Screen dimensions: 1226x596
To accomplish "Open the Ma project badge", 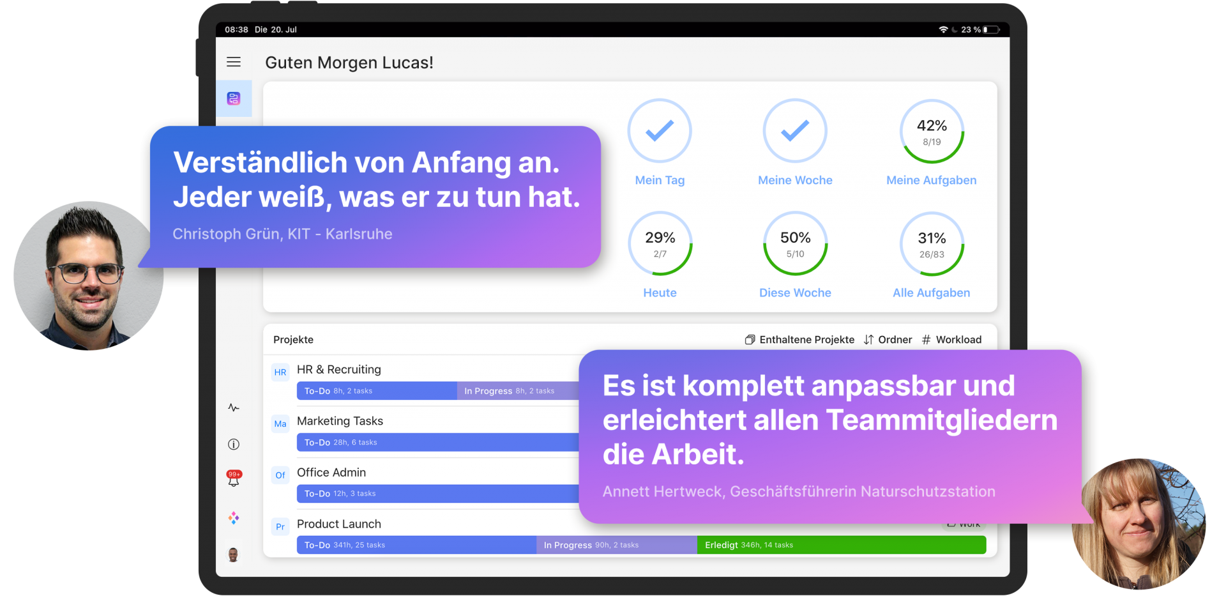I will pyautogui.click(x=280, y=424).
